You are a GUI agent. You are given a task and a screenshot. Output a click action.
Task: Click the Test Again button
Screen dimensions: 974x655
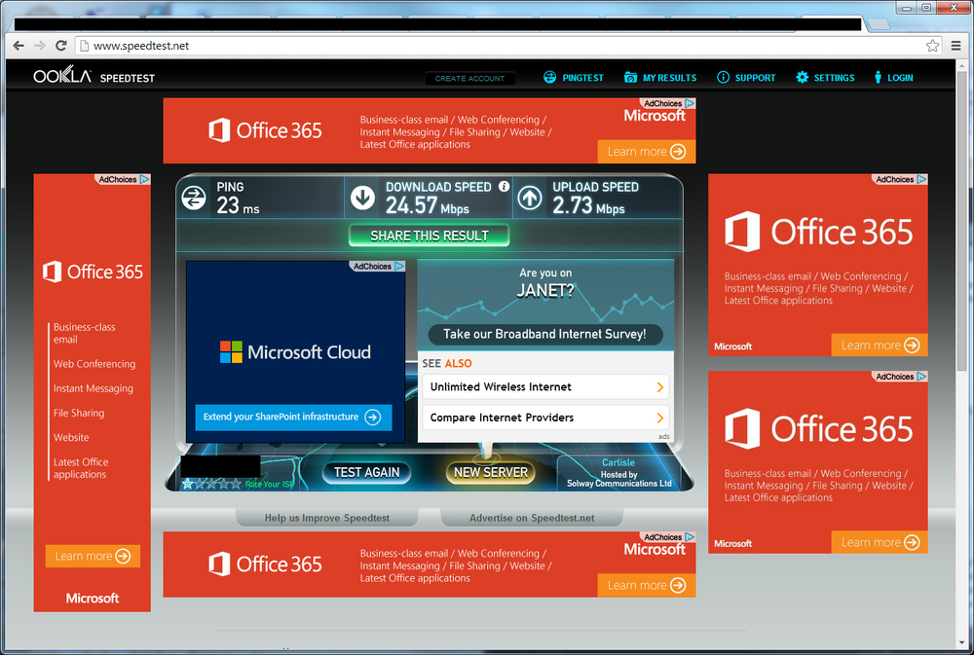(x=366, y=472)
